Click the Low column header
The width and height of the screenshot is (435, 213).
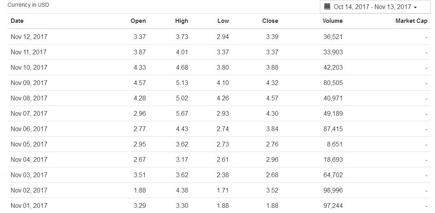tap(223, 21)
